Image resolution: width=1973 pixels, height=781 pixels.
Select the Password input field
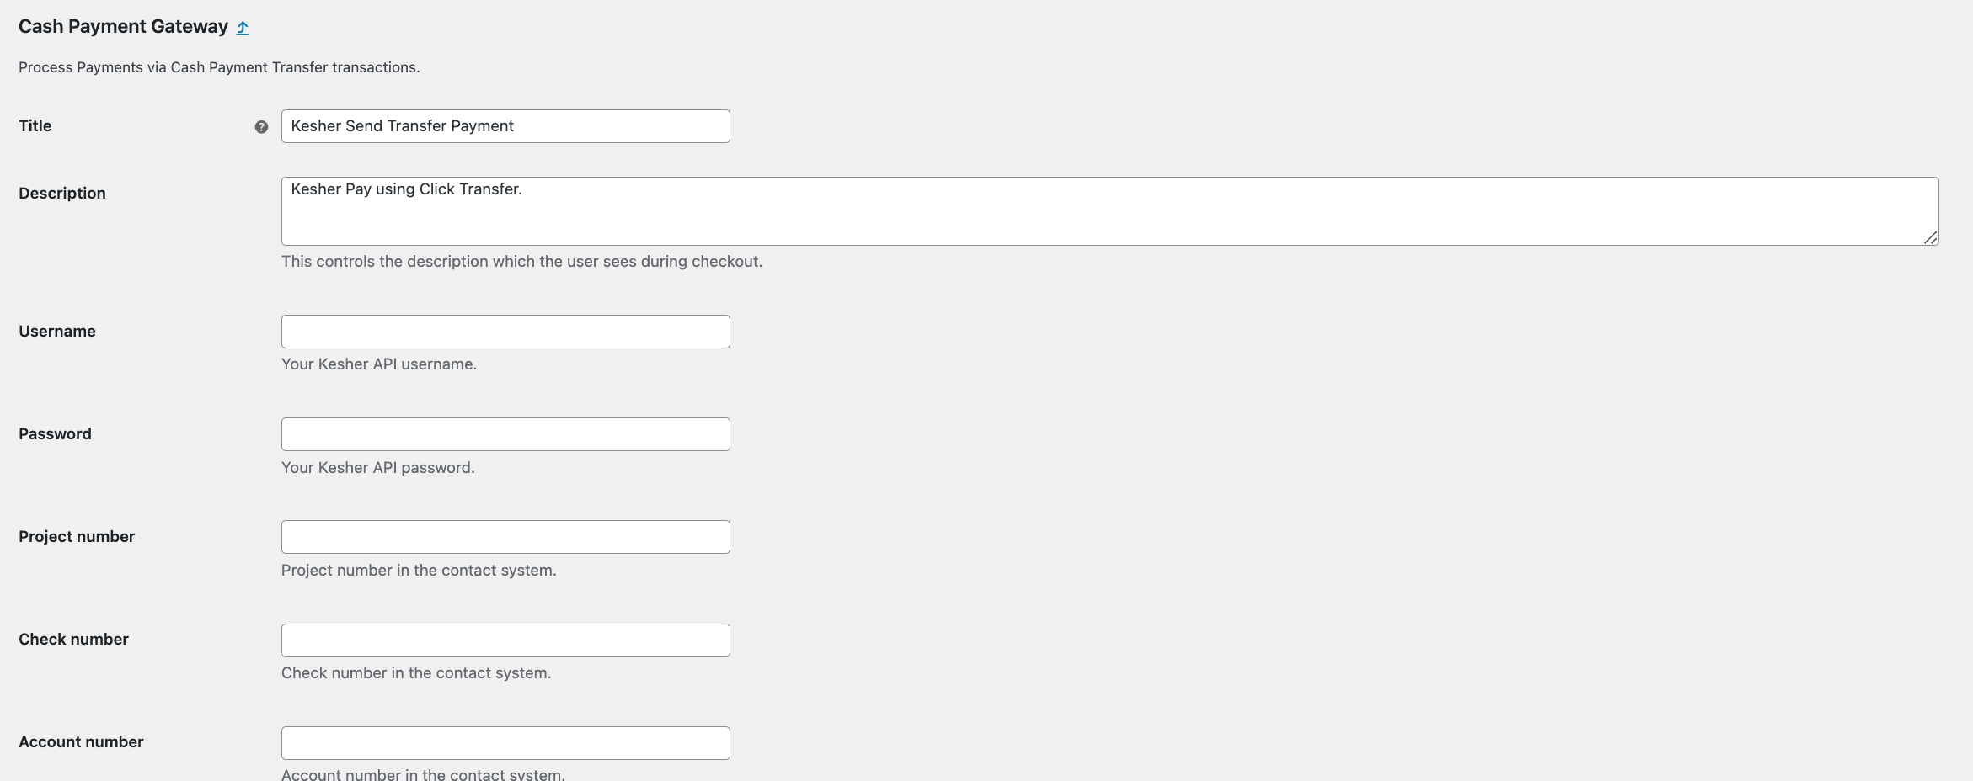click(505, 434)
